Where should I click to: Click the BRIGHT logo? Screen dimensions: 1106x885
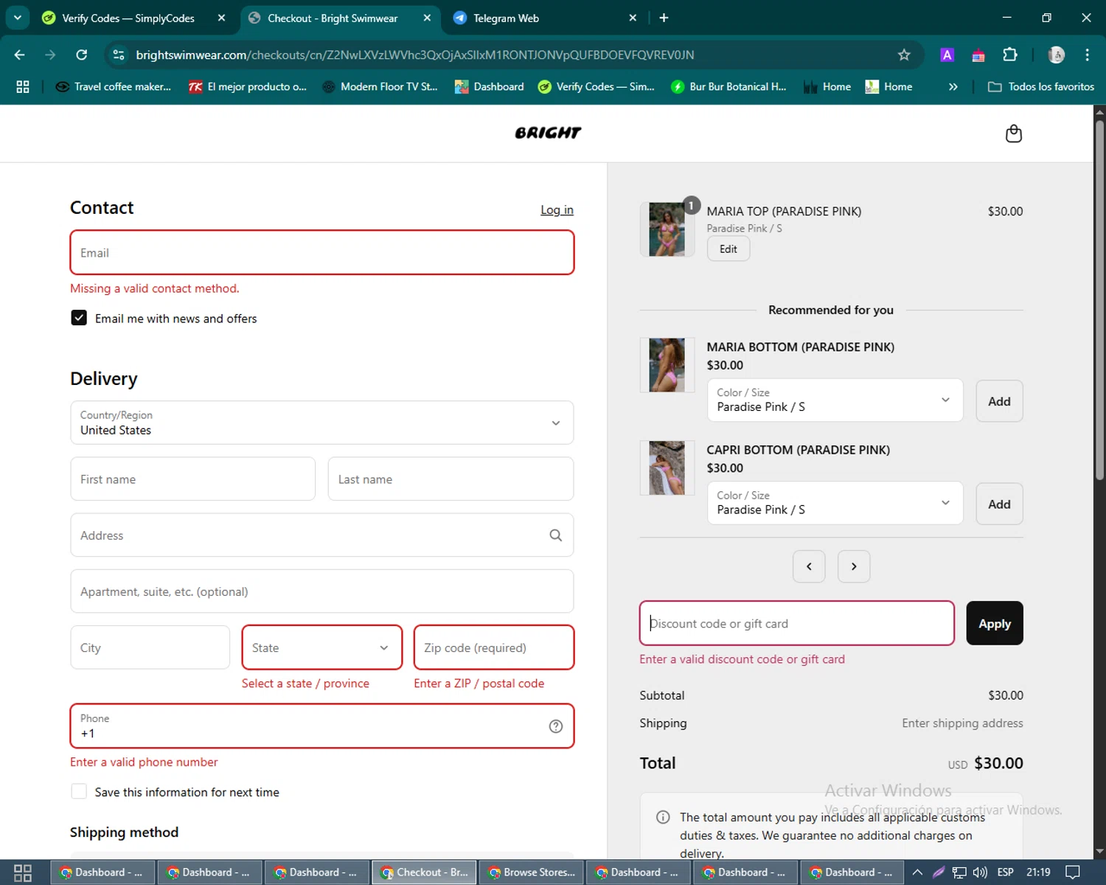coord(548,133)
